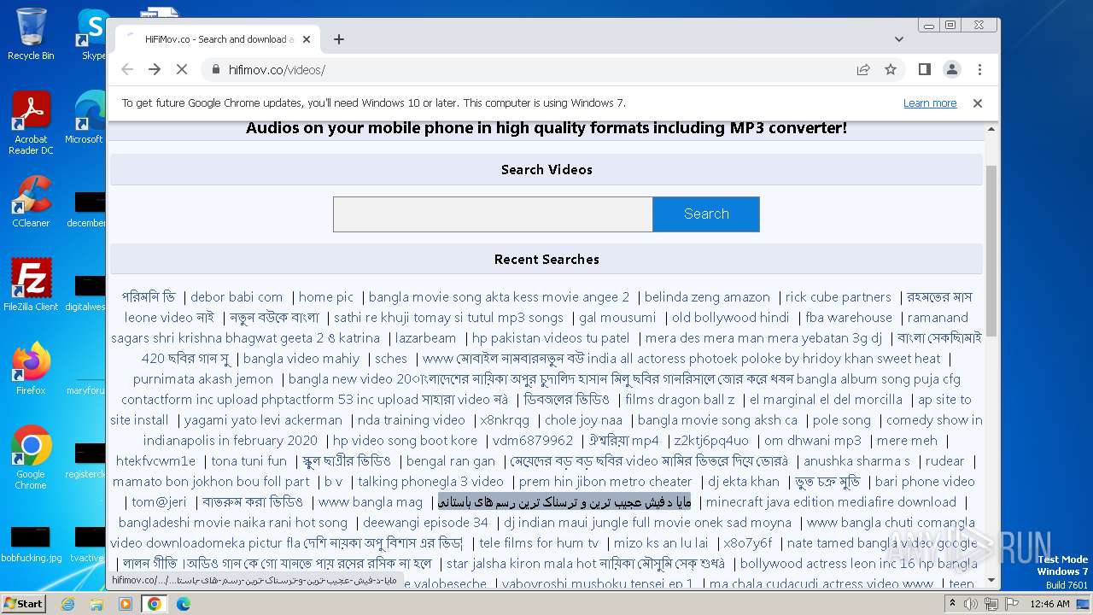Open Microsoft Edge in the taskbar
Screen dimensions: 1093x615
183,603
